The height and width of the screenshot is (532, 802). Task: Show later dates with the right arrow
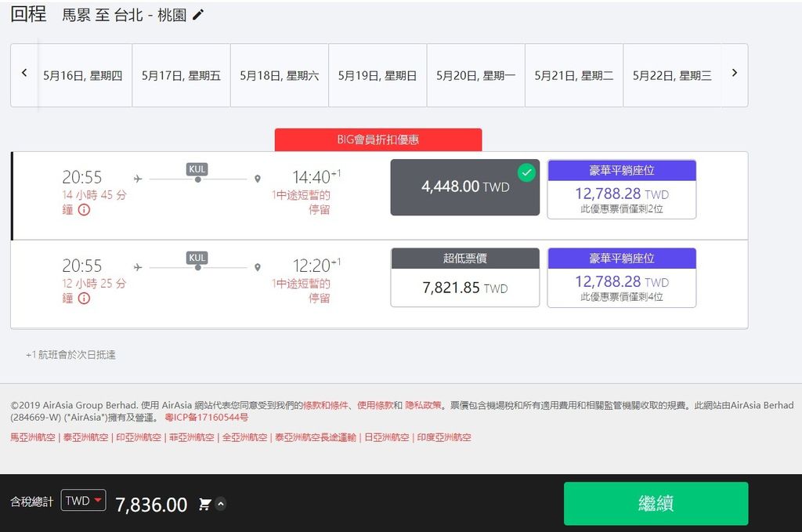(734, 73)
